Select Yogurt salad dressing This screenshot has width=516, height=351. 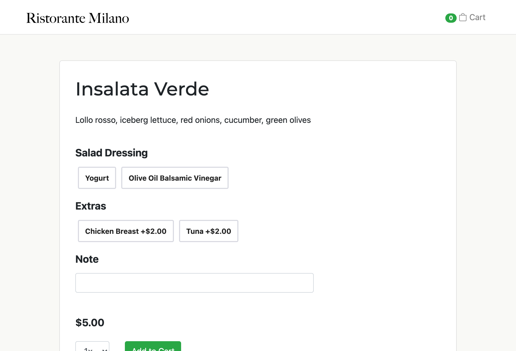tap(97, 178)
